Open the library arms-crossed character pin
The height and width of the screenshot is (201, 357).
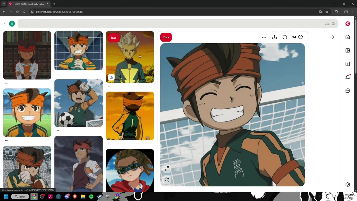click(x=27, y=55)
